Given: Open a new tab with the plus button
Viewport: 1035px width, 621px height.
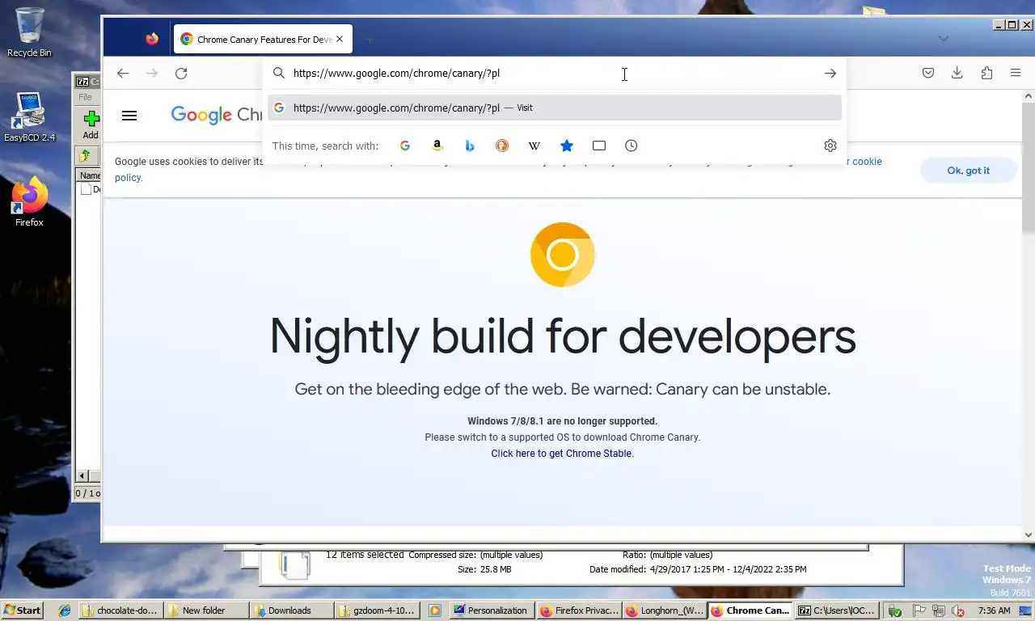Looking at the screenshot, I should pos(370,39).
